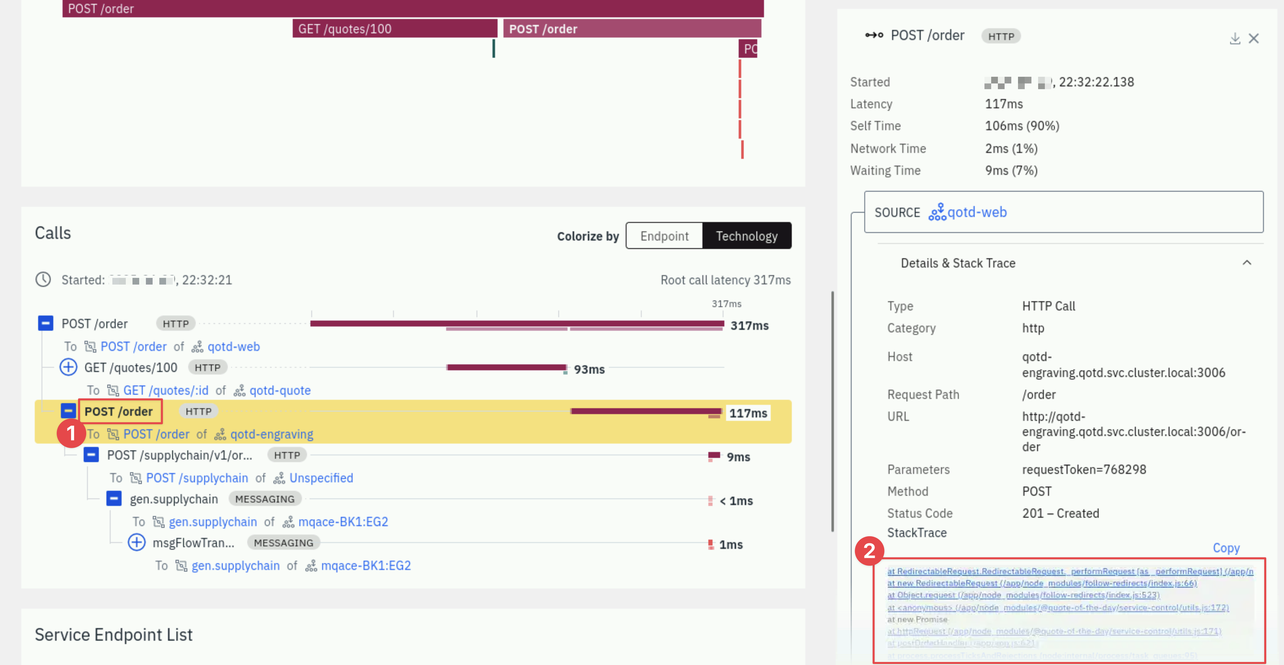Viewport: 1284px width, 665px height.
Task: Open mqace-BK1:EG2 under msgFlowTran call
Action: coord(366,565)
